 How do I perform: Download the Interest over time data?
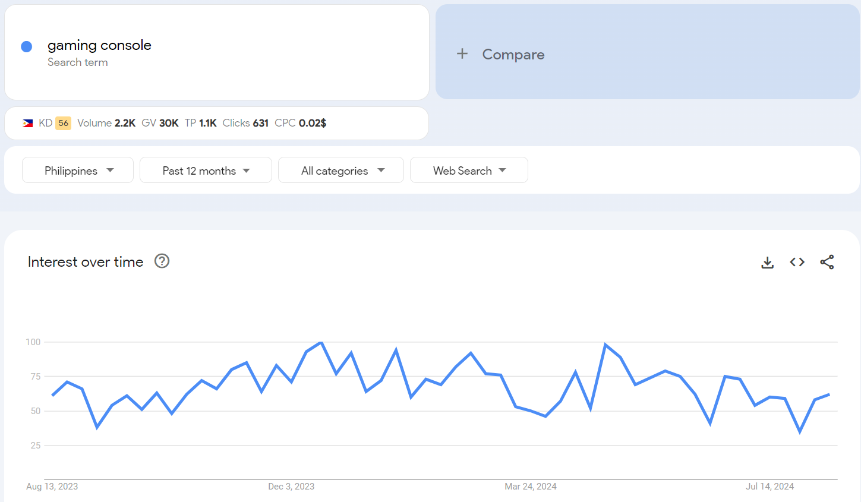[767, 262]
